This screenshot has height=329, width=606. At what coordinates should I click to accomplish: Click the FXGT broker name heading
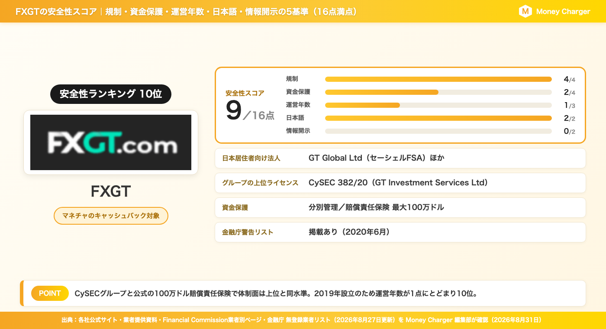(111, 191)
